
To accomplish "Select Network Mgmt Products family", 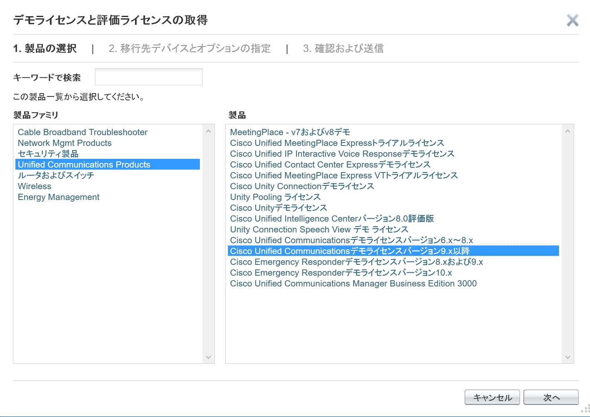I will tap(65, 143).
